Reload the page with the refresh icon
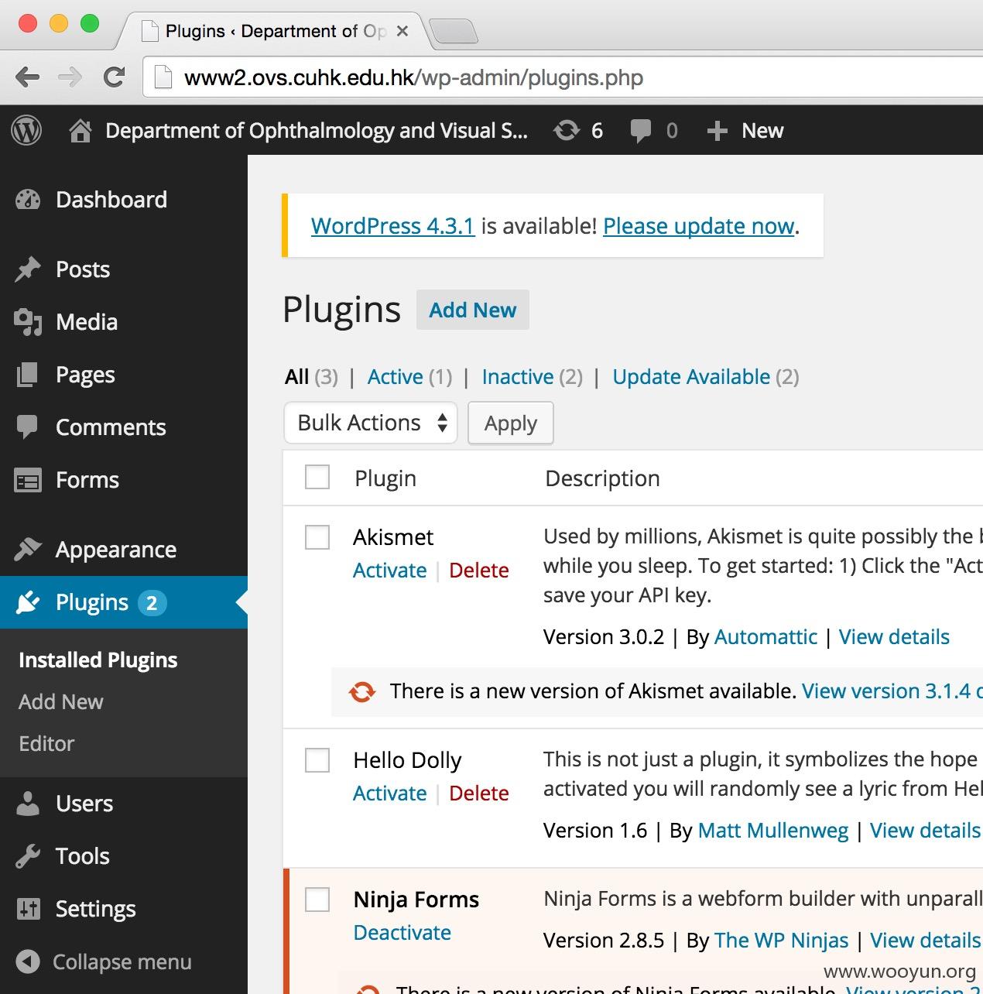This screenshot has width=983, height=994. tap(115, 77)
